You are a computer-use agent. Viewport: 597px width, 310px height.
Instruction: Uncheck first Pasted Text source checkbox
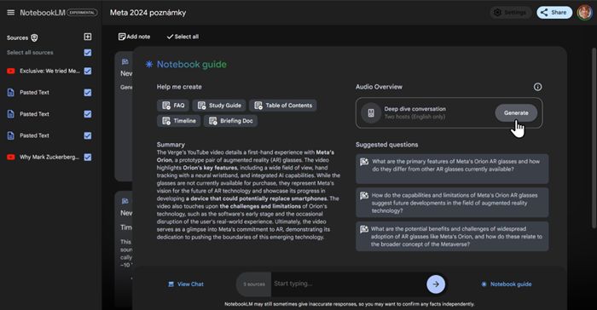click(x=88, y=93)
